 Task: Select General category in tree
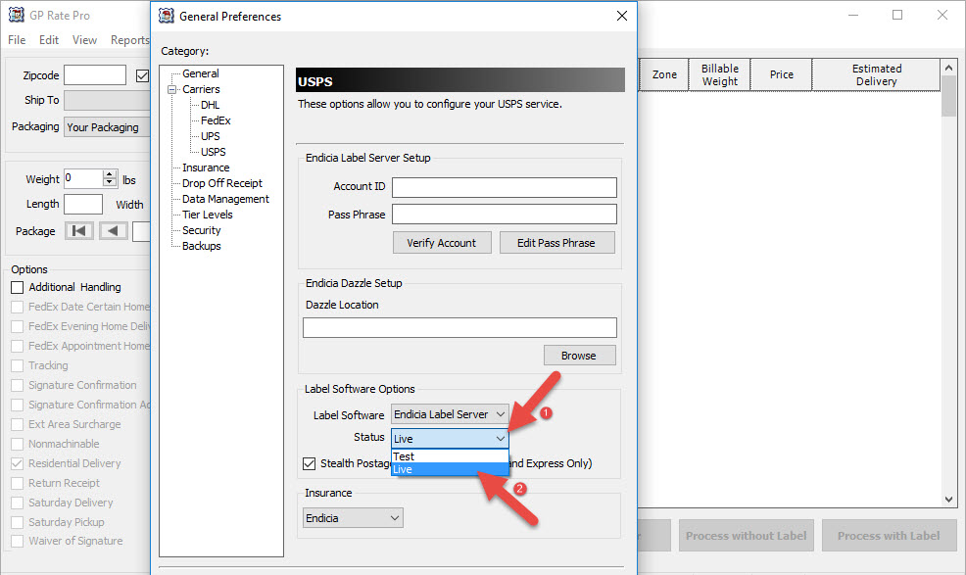tap(200, 73)
